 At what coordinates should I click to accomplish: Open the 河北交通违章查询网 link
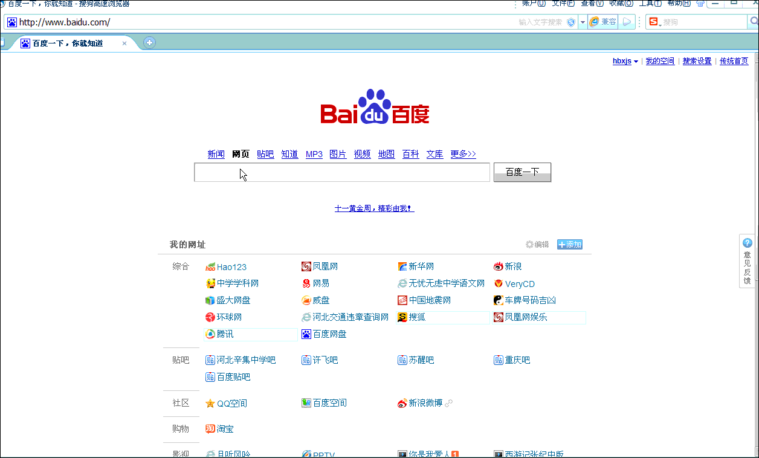[x=350, y=317]
